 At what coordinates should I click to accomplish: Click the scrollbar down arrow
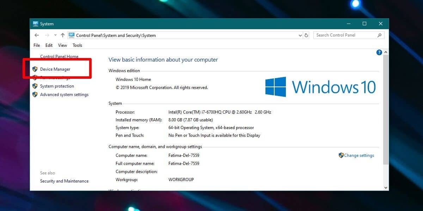(386, 188)
